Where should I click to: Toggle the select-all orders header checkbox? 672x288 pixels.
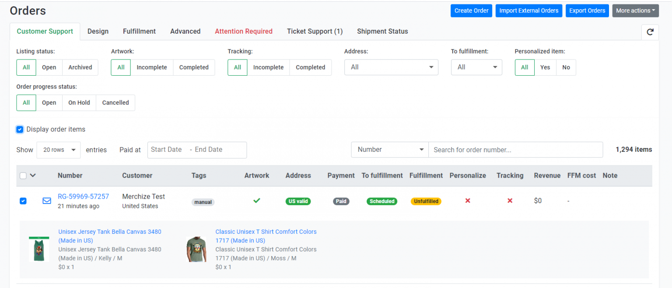[x=23, y=176]
